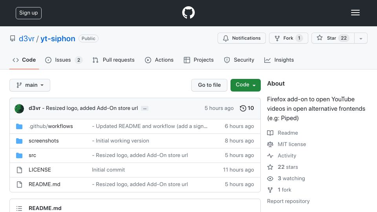Select the Code tab
The width and height of the screenshot is (377, 212).
24,60
